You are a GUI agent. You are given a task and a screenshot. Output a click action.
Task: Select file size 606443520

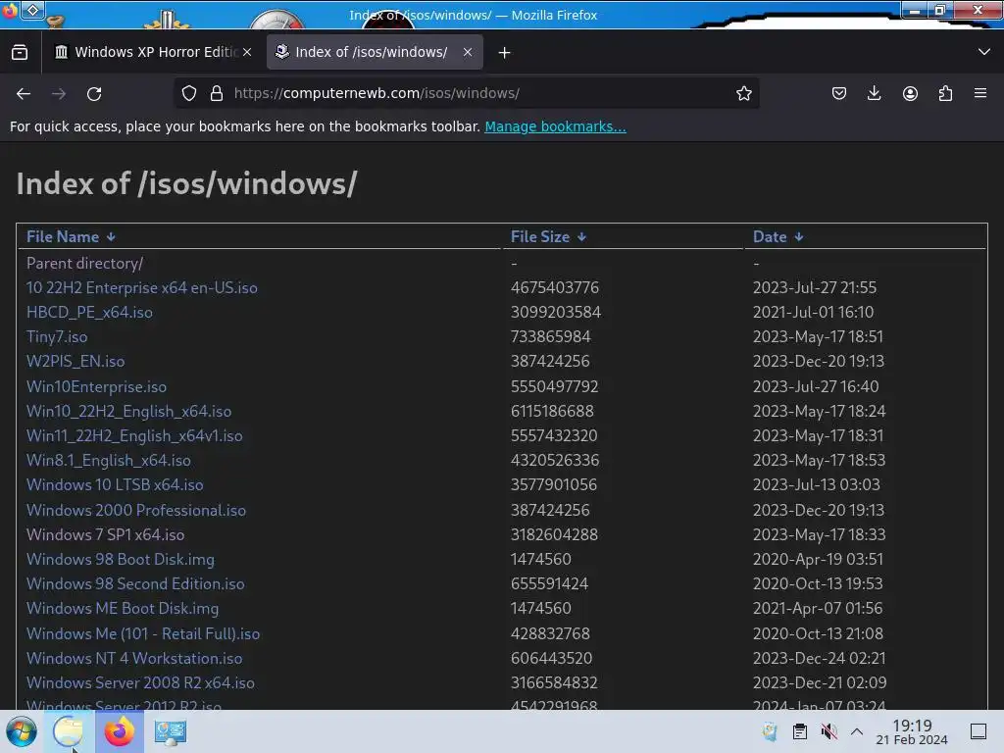click(x=551, y=658)
